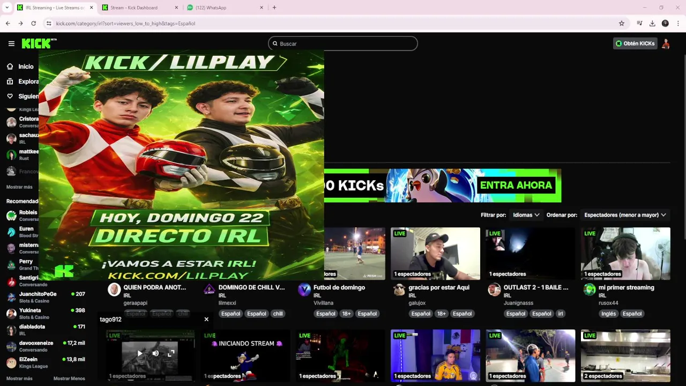Viewport: 686px width, 386px height.
Task: Close the IRL Streaming browser tab
Action: [91, 8]
